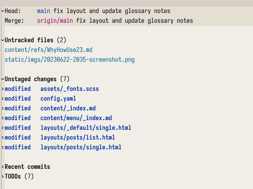The image size is (253, 189).
Task: Expand diff for layouts/posts/single.html
Action: tap(3, 147)
